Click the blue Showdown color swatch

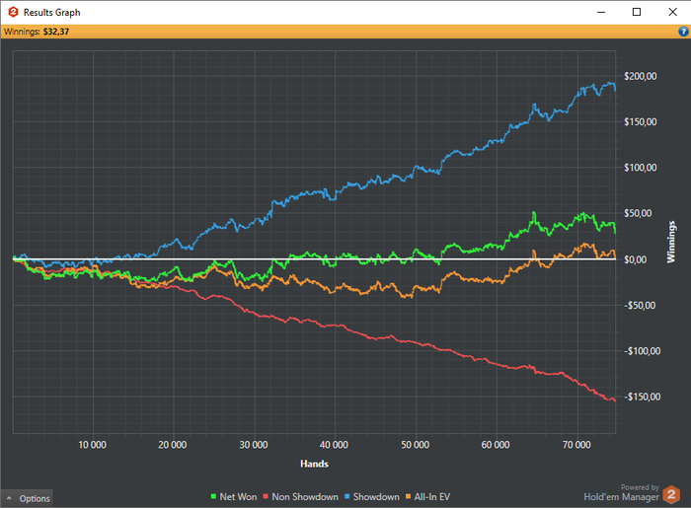click(x=347, y=496)
